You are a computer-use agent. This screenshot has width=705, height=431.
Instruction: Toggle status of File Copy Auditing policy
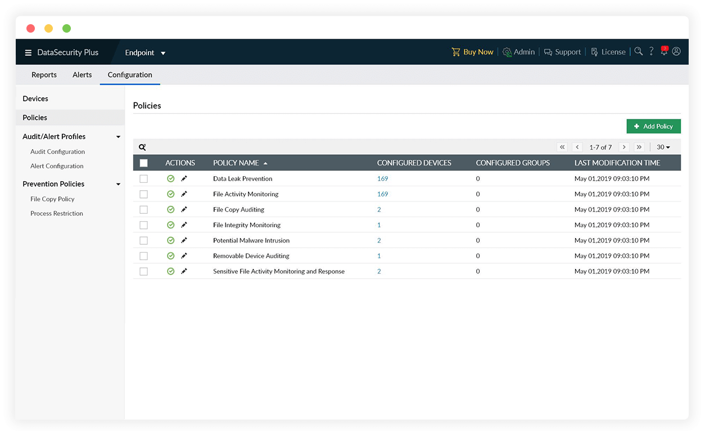point(171,209)
